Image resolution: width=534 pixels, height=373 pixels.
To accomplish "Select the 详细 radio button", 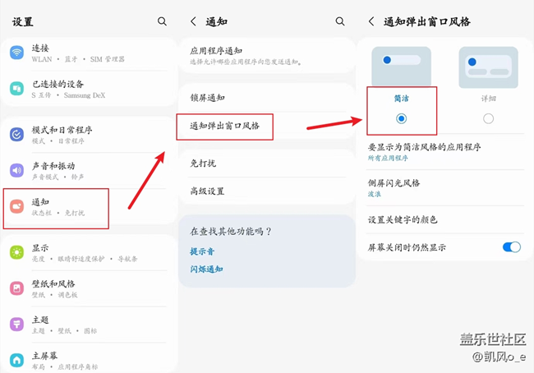I will click(x=488, y=118).
